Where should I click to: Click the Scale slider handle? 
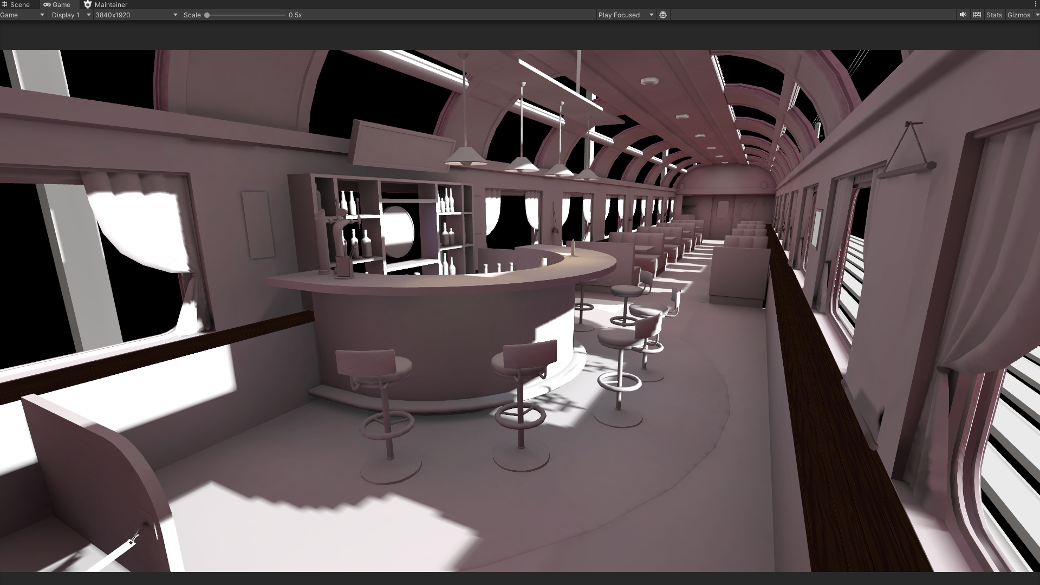(x=207, y=15)
